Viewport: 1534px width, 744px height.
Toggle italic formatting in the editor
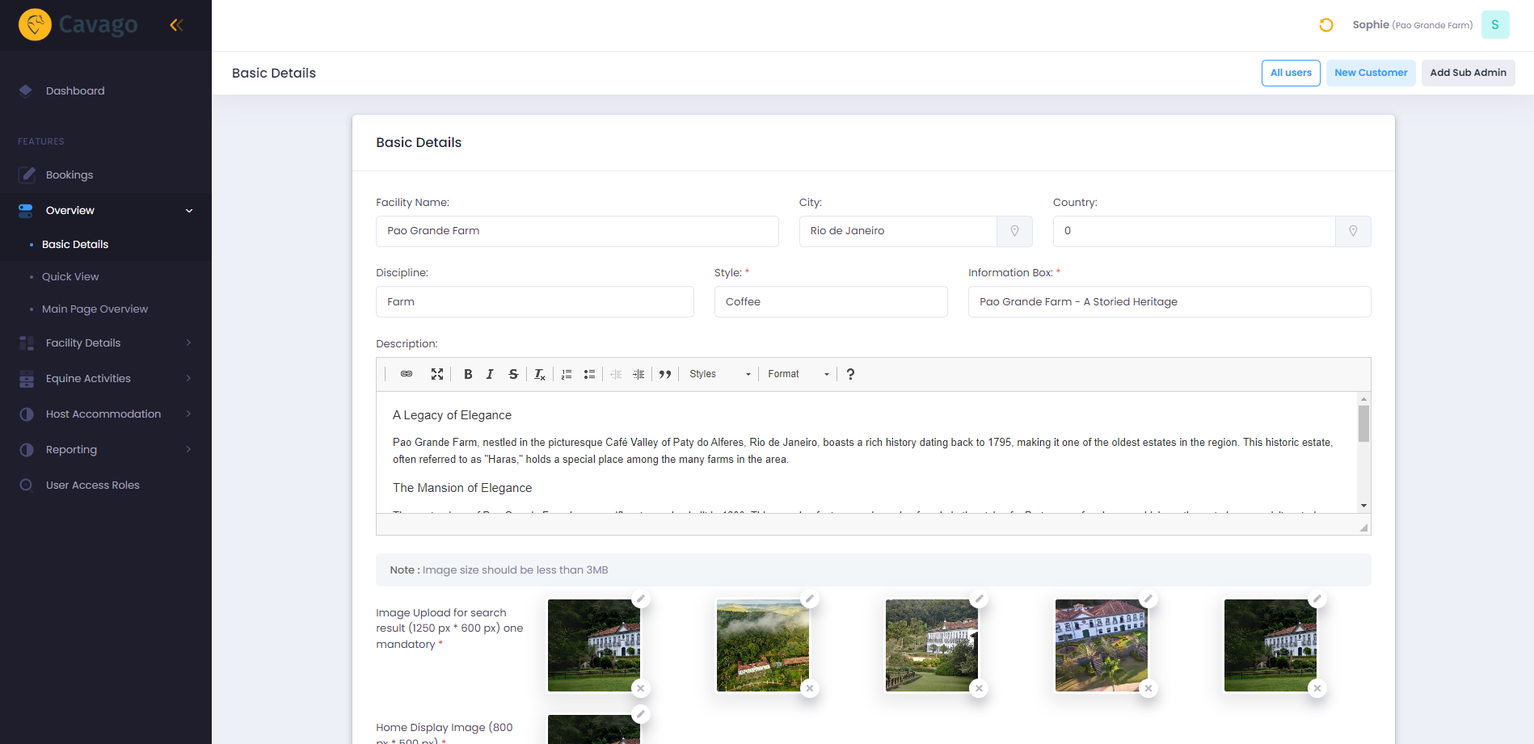(x=490, y=374)
